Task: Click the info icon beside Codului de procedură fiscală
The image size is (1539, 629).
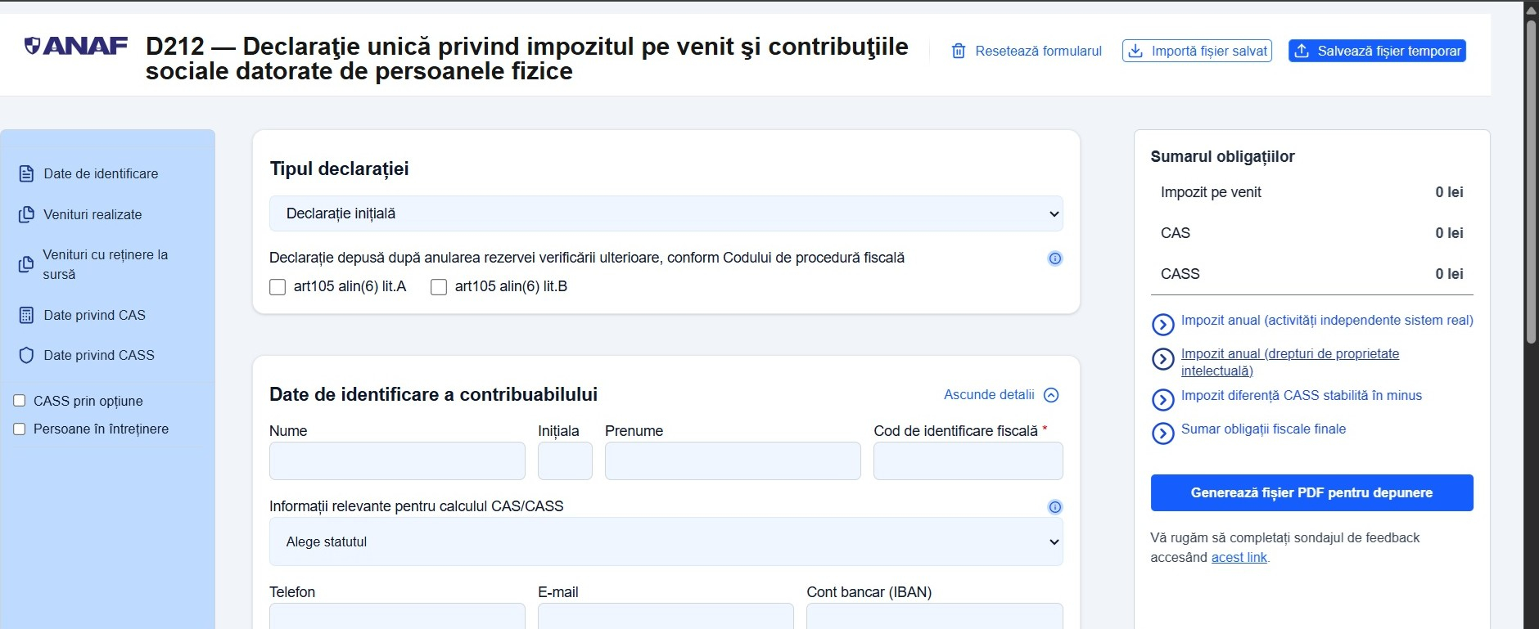Action: click(1055, 258)
